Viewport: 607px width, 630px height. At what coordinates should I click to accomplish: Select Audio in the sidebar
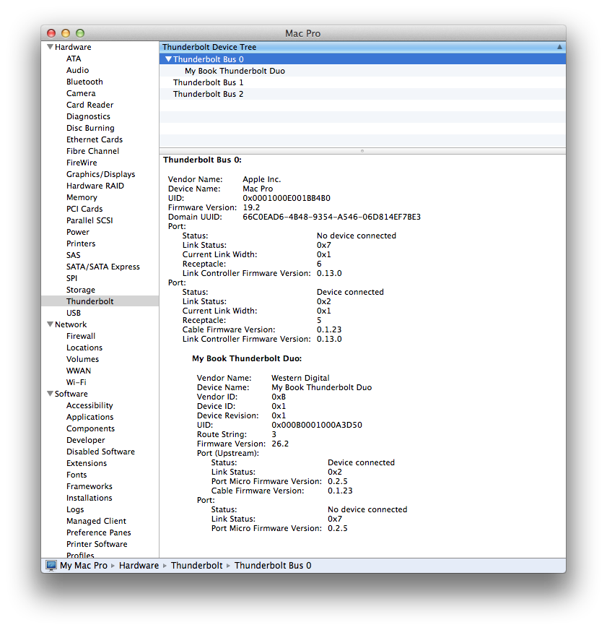[77, 70]
